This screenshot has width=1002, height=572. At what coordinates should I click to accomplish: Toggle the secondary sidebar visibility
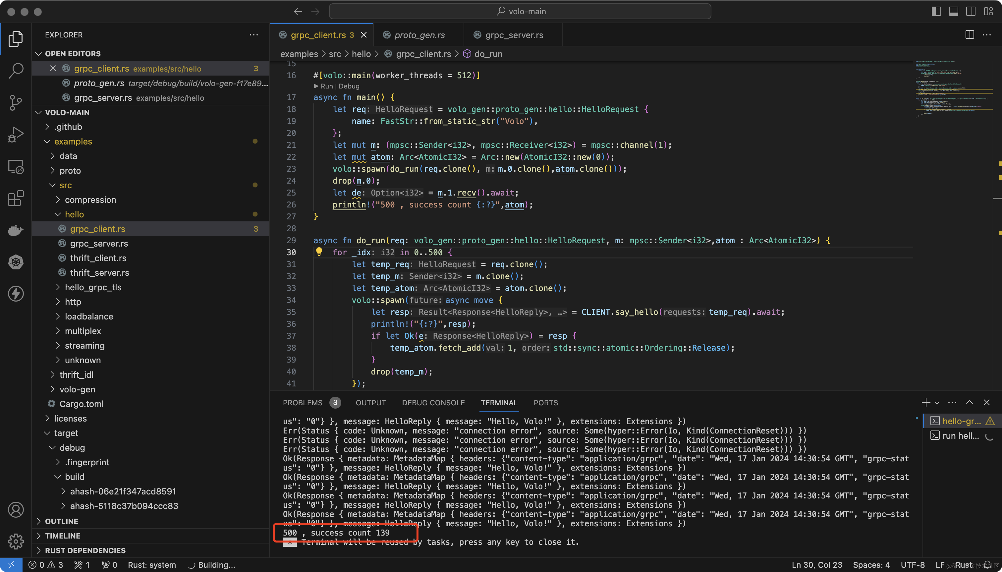pos(971,11)
